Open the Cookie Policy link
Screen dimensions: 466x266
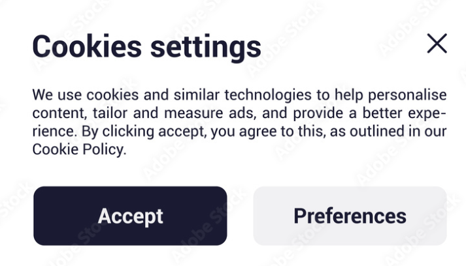78,149
